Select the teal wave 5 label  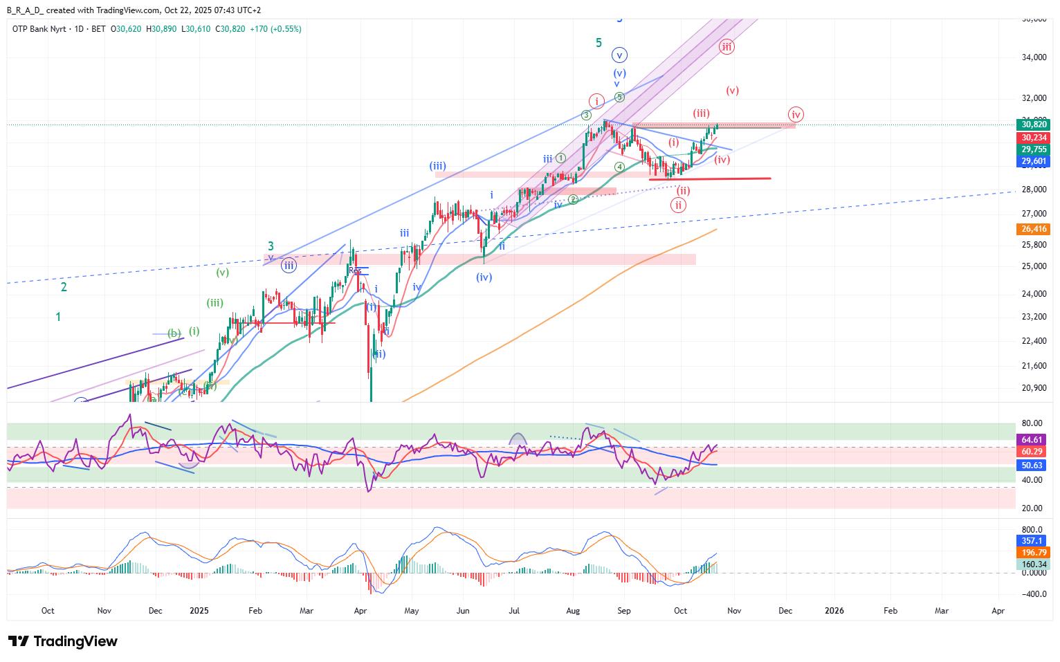coord(598,43)
